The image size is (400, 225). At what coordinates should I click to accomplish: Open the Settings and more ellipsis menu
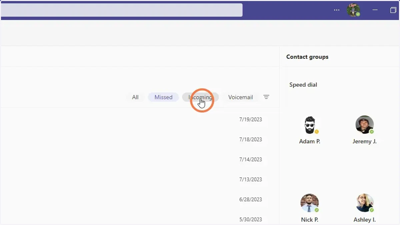point(337,10)
